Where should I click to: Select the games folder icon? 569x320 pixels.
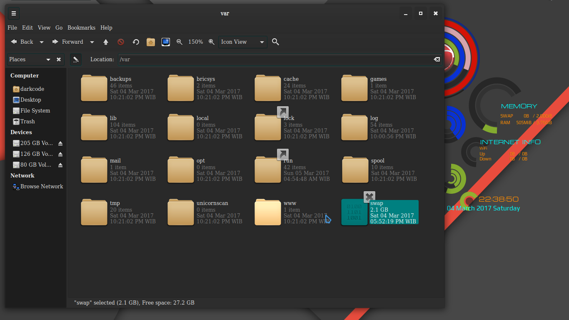[354, 88]
